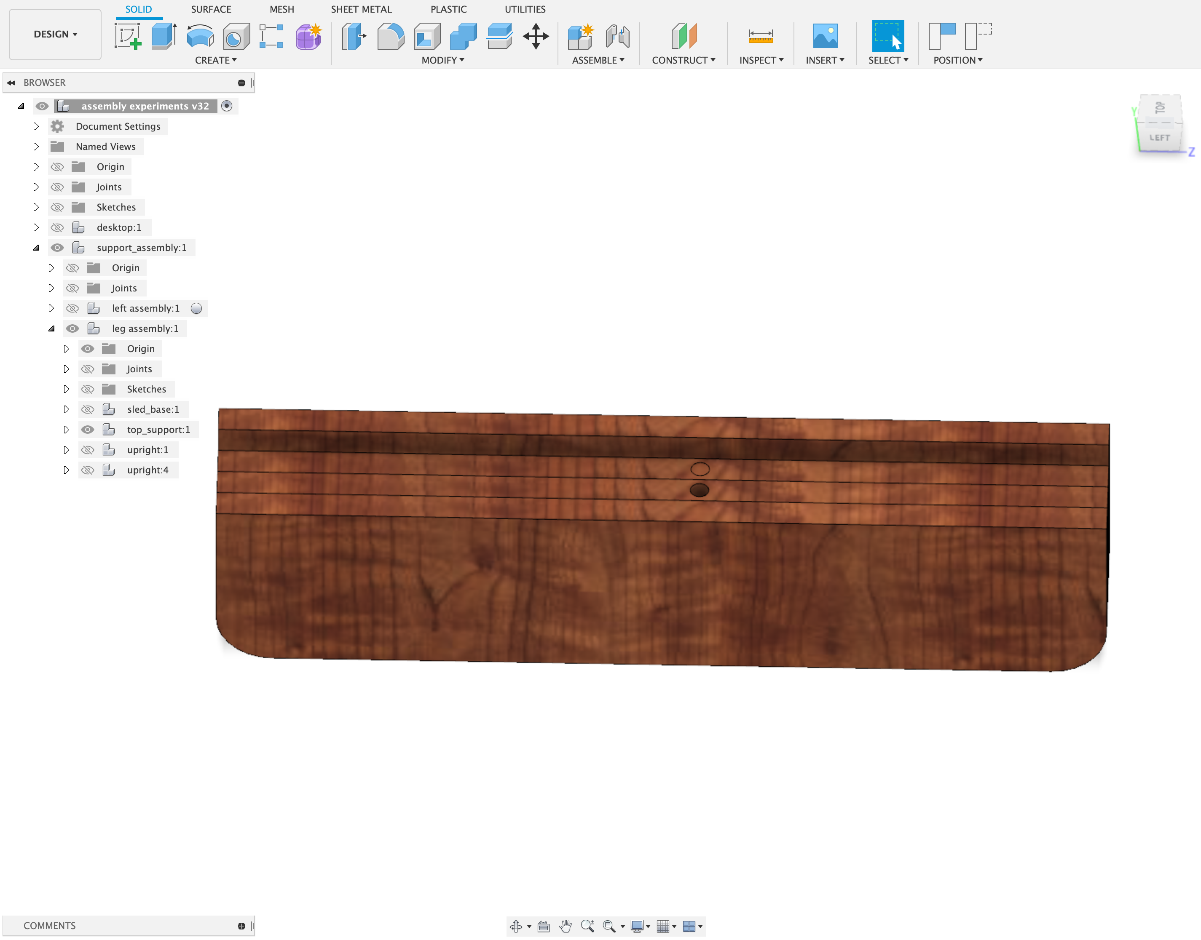The width and height of the screenshot is (1201, 940).
Task: Toggle visibility of left assembly:1
Action: coord(73,308)
